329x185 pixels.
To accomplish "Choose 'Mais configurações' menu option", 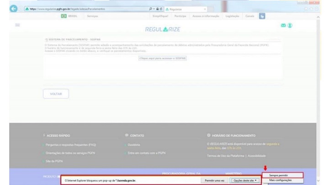I will [281, 180].
